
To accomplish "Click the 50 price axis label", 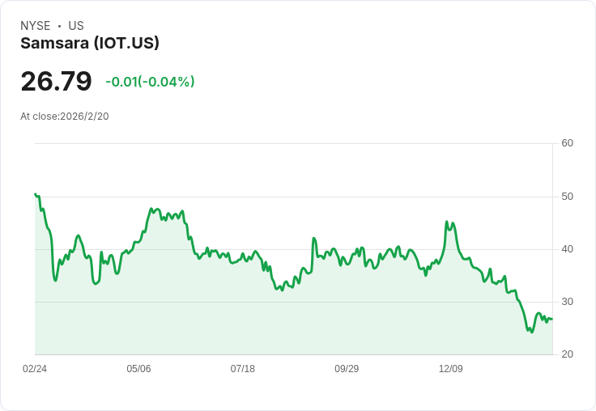I will pos(567,197).
